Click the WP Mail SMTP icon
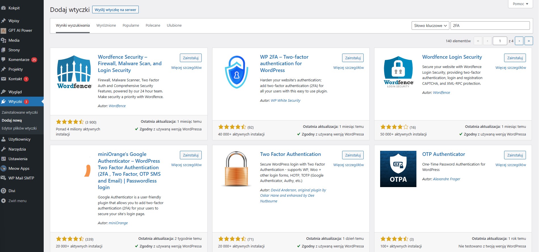 (3, 178)
